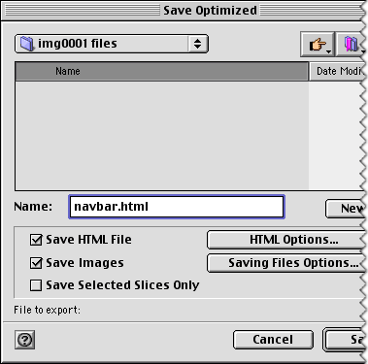368x364 pixels.
Task: Open the help question mark button
Action: click(x=25, y=340)
